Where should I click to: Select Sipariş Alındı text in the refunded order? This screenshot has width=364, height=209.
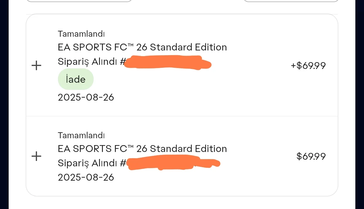pos(88,62)
